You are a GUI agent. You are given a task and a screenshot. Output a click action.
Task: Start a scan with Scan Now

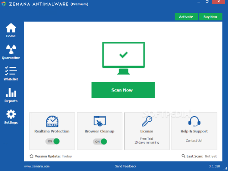[x=123, y=90]
